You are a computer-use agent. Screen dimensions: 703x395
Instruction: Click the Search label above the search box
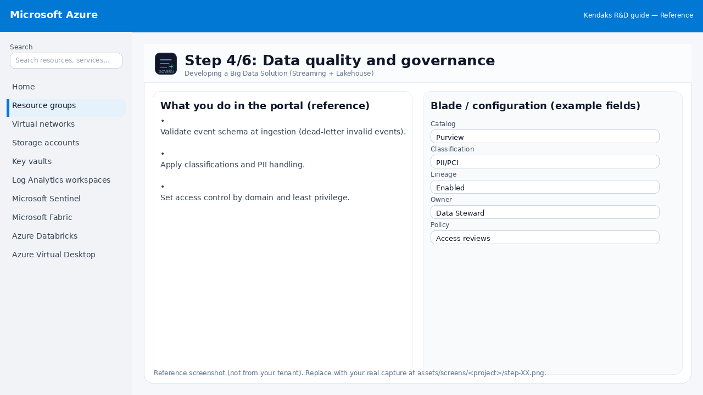point(21,47)
